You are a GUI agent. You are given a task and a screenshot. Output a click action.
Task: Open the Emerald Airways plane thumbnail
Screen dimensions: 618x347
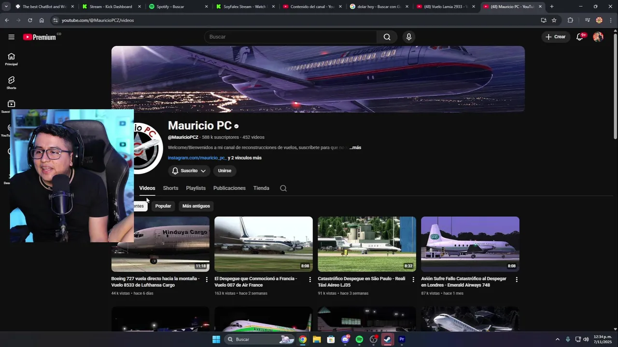[470, 244]
